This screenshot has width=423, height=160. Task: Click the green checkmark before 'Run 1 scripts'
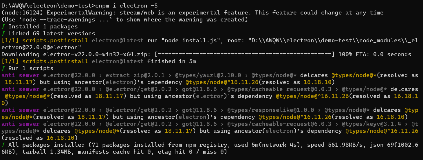point(3,68)
